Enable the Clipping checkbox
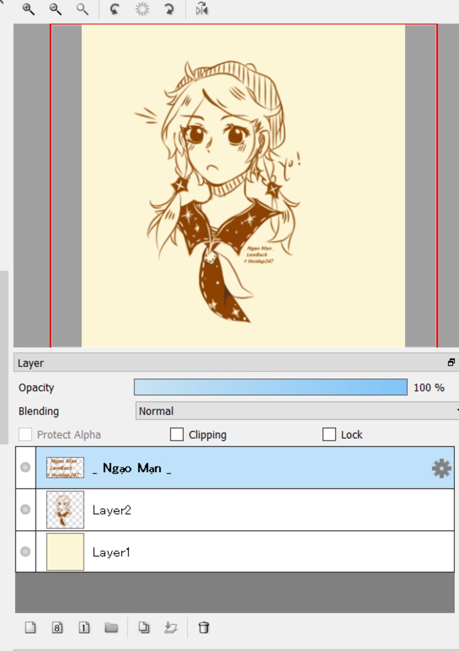 (x=177, y=434)
